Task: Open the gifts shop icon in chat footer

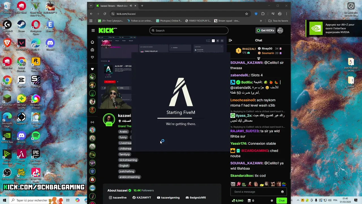Action: 249,201
